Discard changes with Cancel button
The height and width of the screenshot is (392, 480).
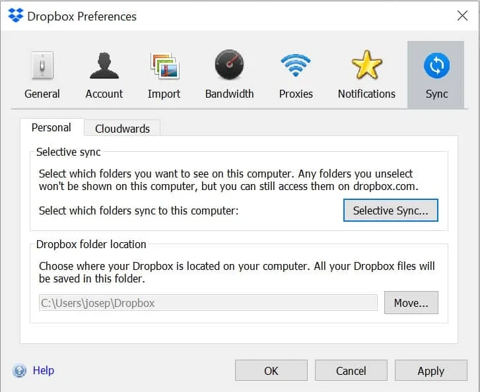point(351,371)
